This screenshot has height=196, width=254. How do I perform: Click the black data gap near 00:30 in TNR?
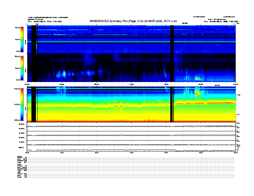34,104
